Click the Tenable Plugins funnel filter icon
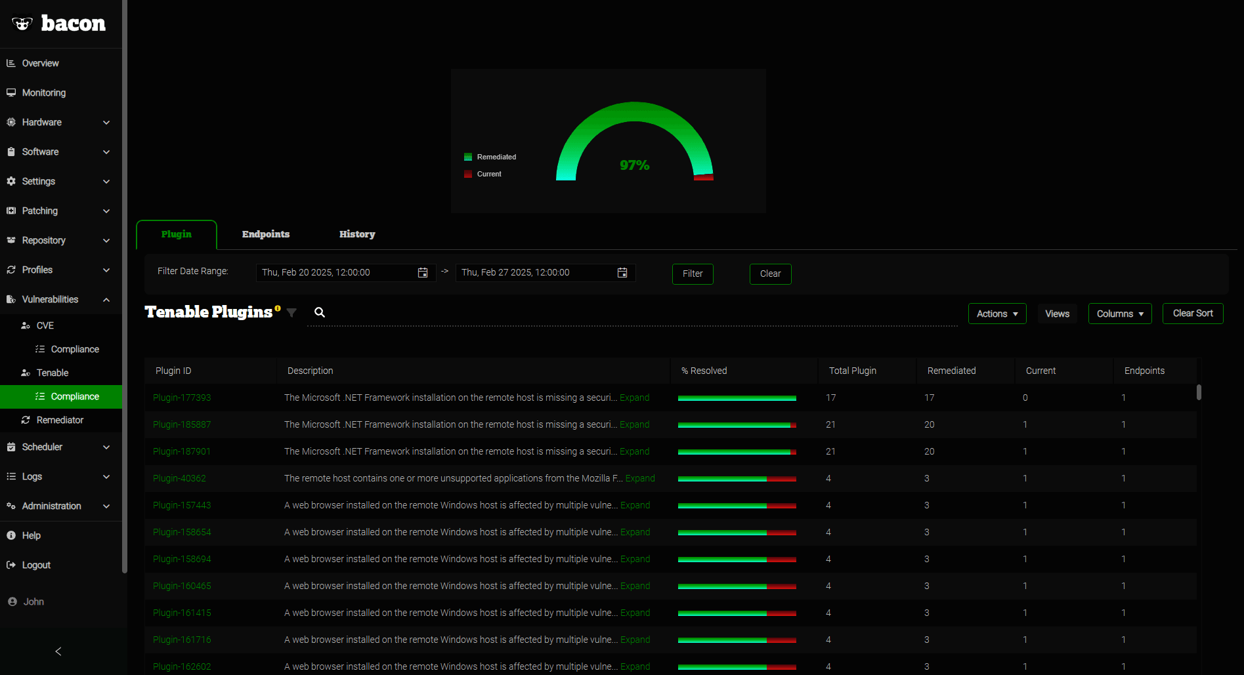 291,313
